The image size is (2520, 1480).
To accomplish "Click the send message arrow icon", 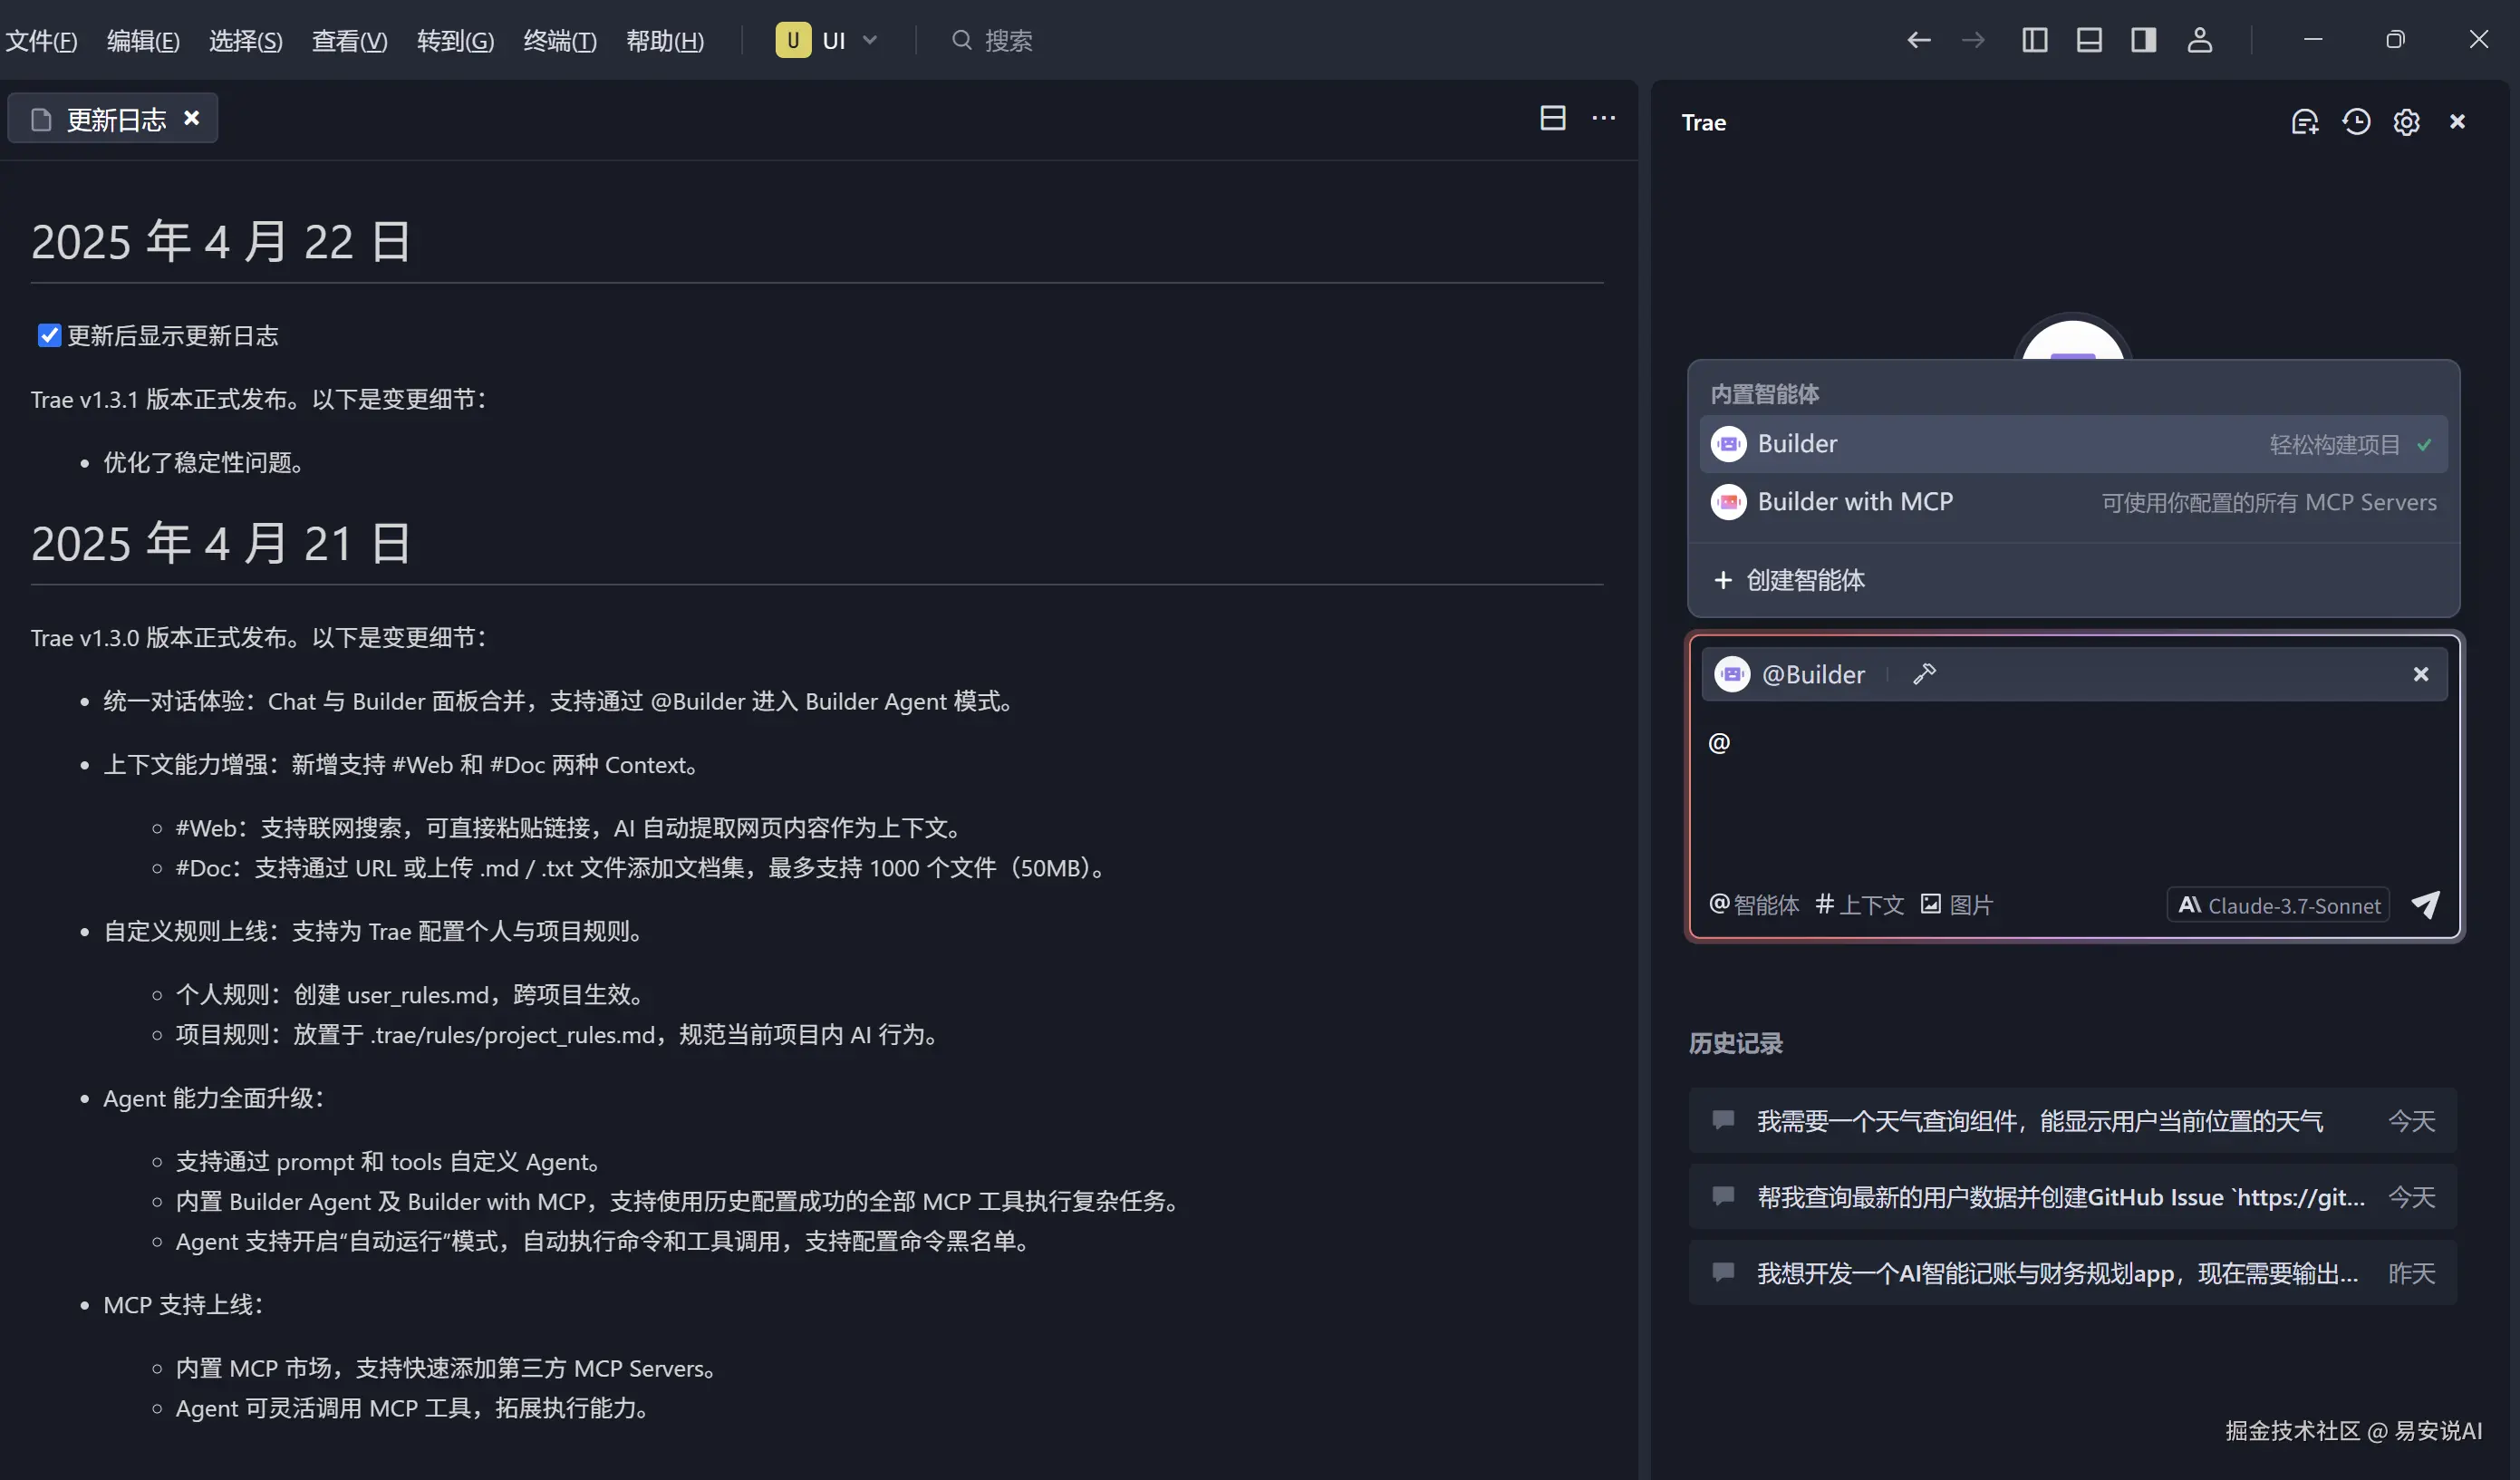I will pos(2425,904).
